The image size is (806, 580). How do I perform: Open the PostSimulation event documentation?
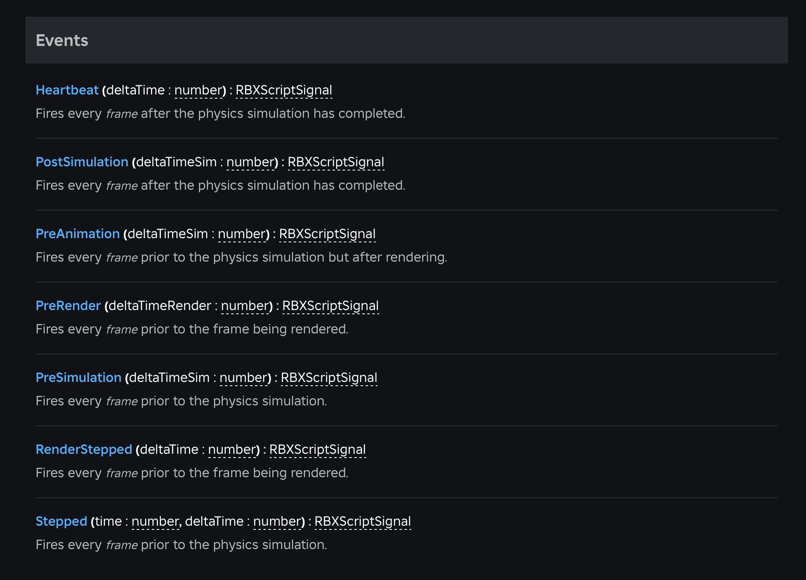(82, 162)
